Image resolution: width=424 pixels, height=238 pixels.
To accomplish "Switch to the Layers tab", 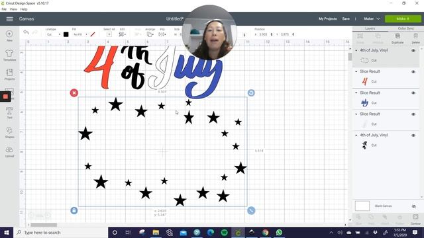I will [x=370, y=28].
